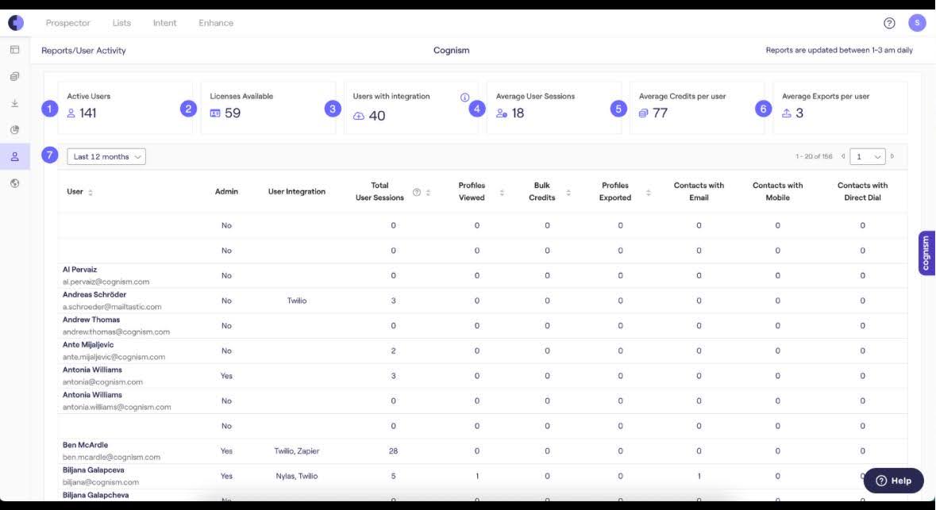The height and width of the screenshot is (510, 936).
Task: Sort by Bulk Credits column
Action: click(x=568, y=192)
